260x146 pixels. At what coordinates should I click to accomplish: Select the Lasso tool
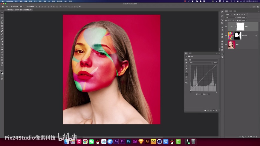[x=2, y=18]
